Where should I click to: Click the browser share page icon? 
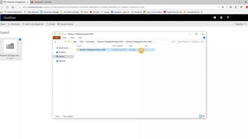(241, 7)
